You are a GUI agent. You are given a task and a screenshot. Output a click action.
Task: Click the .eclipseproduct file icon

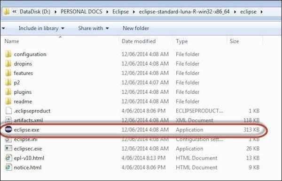tap(8, 111)
